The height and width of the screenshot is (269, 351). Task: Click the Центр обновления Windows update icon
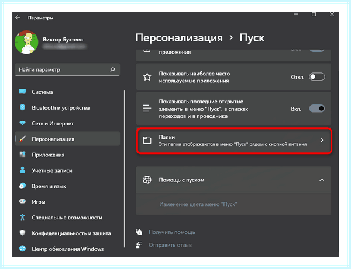point(22,249)
